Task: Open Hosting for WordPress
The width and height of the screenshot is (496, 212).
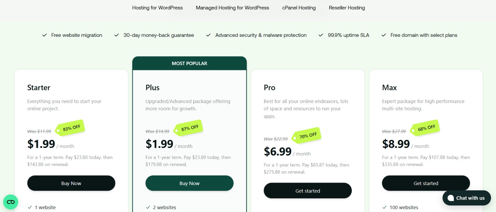Action: [157, 8]
